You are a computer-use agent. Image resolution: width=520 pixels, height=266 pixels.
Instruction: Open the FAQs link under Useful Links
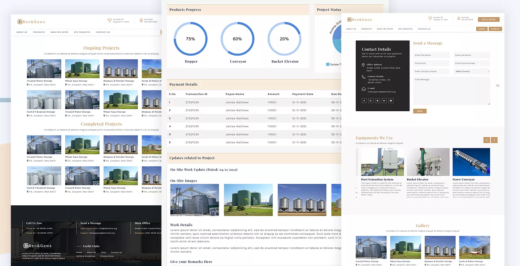(x=103, y=253)
